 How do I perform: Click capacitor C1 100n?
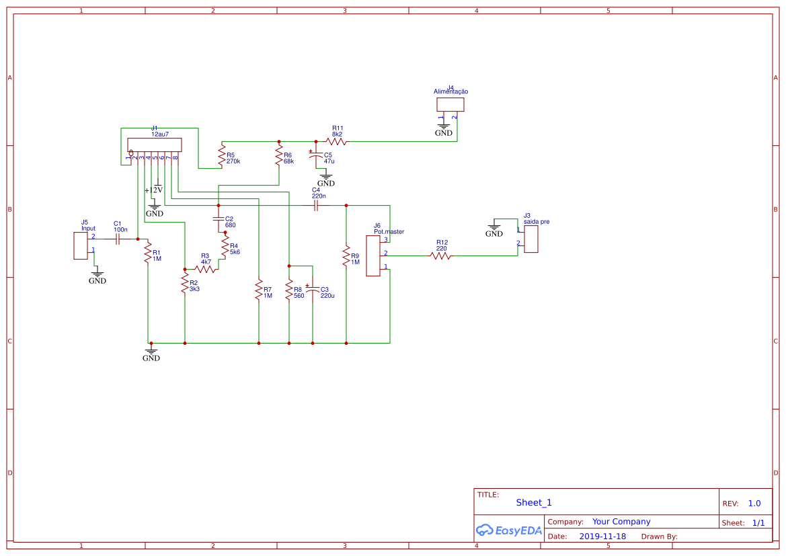(x=118, y=239)
